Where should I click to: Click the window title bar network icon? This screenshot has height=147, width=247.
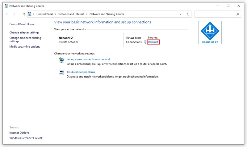pos(6,6)
